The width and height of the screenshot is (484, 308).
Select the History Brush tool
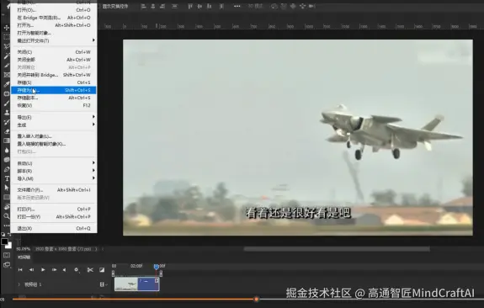6,122
